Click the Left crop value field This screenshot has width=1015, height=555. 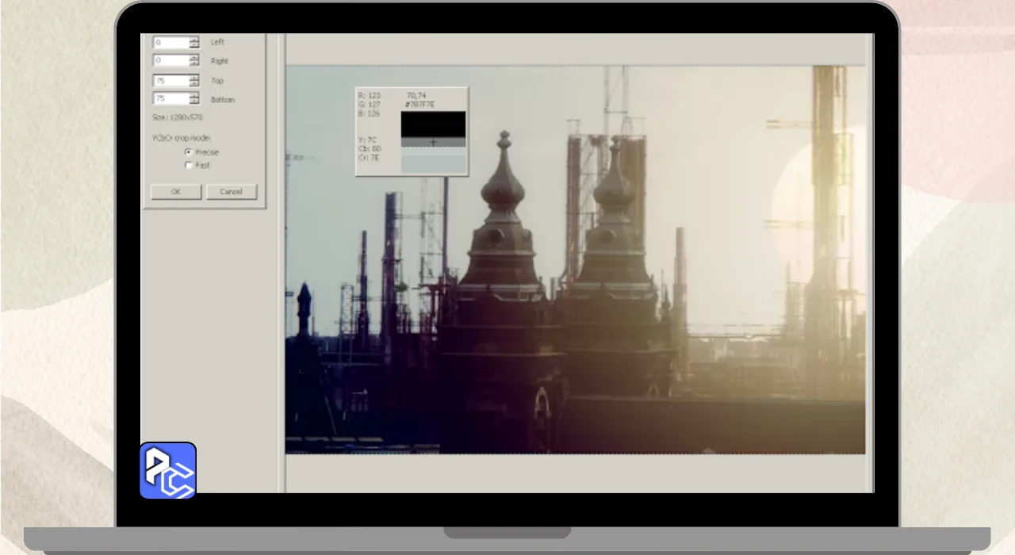pos(170,42)
